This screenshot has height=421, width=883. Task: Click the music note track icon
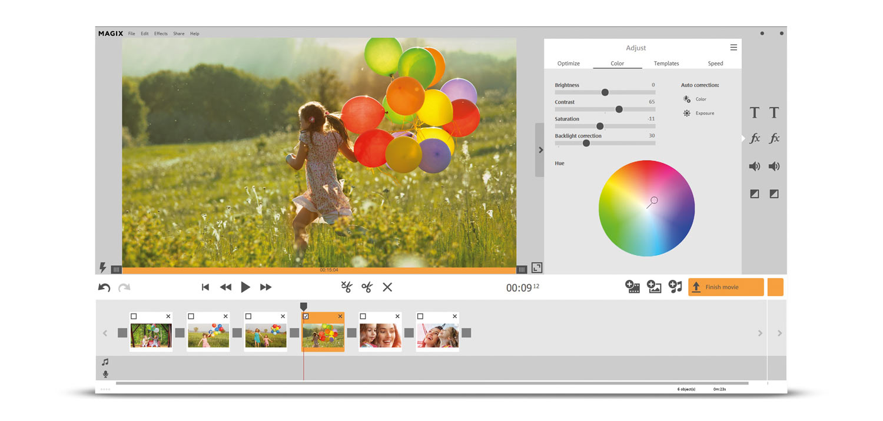pyautogui.click(x=105, y=362)
